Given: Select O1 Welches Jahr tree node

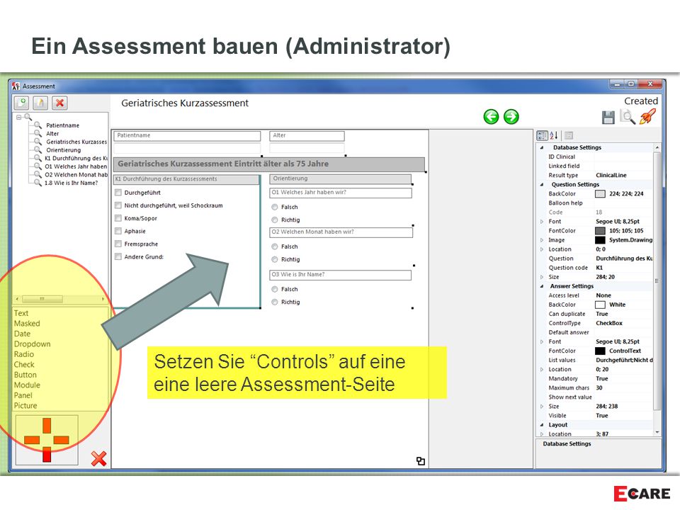Looking at the screenshot, I should [76, 166].
